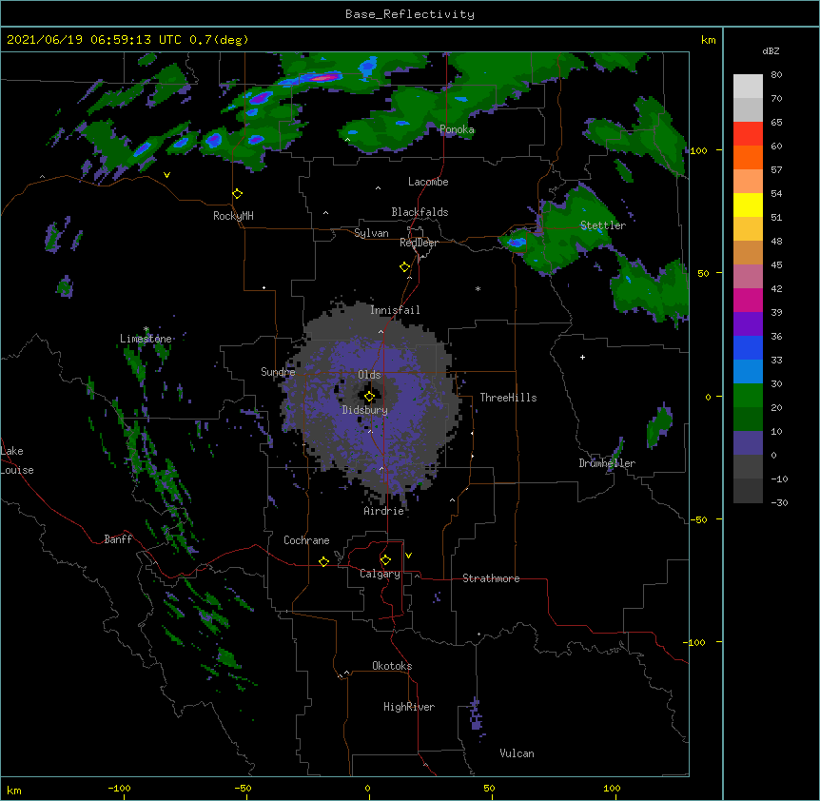Click the 36 dBZ blue color swatch

(x=748, y=347)
